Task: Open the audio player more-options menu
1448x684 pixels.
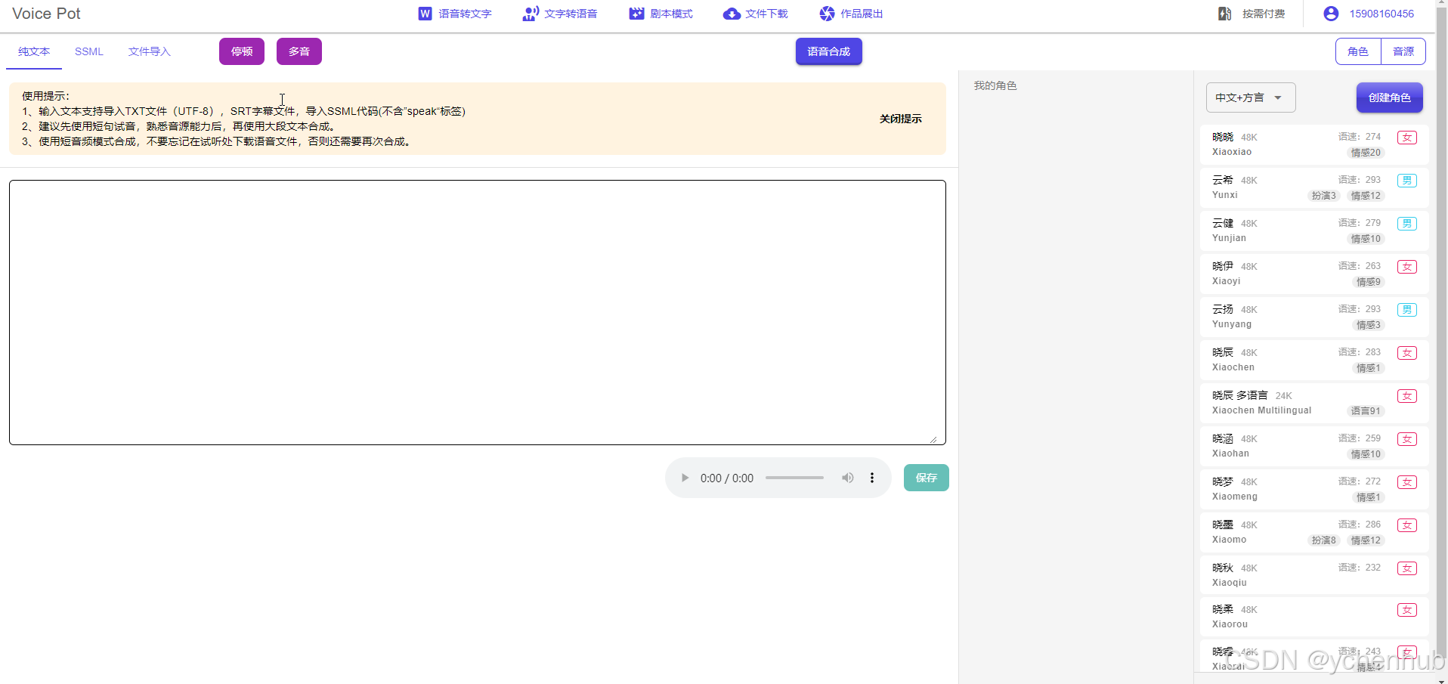Action: pos(872,478)
